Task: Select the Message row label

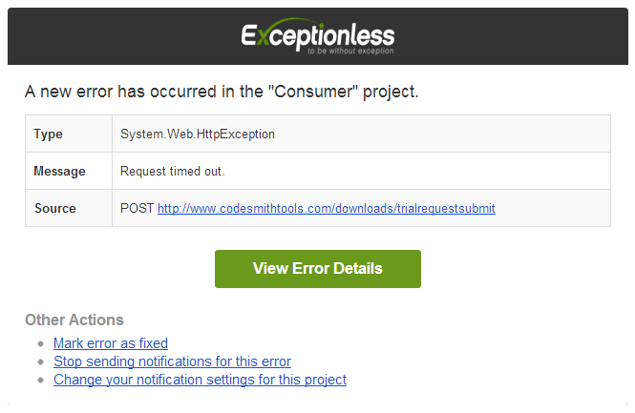Action: (59, 172)
